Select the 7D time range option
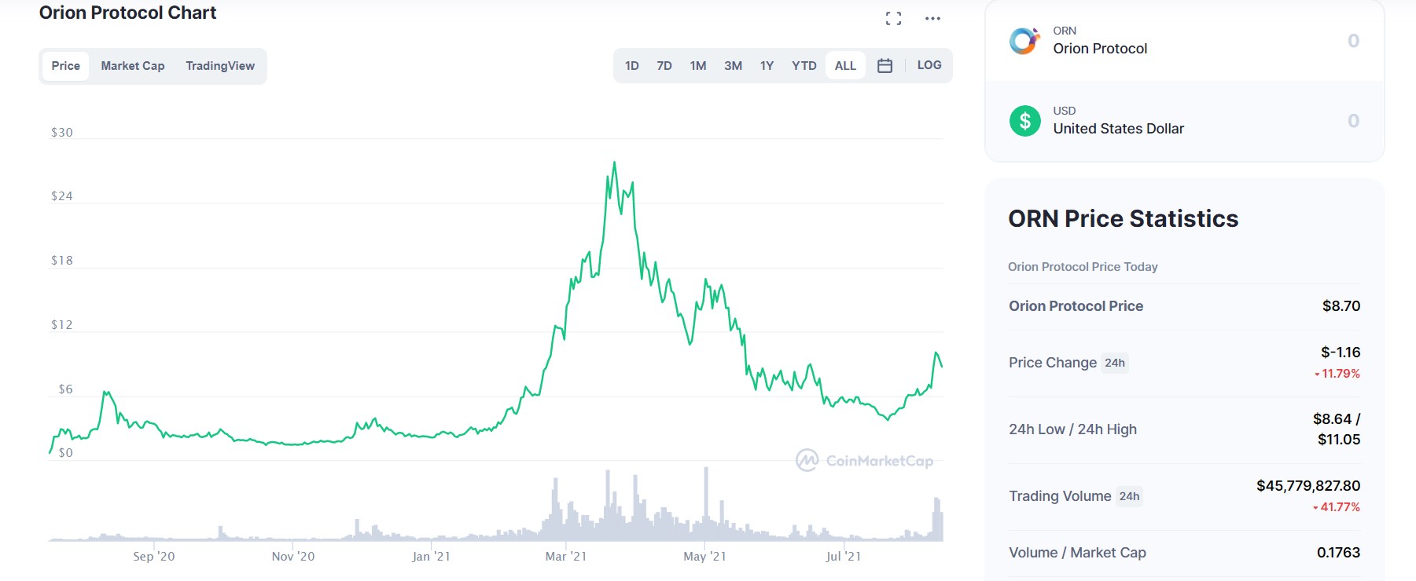The height and width of the screenshot is (581, 1416). click(x=664, y=65)
